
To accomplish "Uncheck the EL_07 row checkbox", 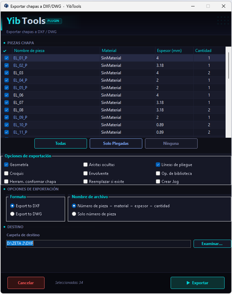I will tap(6, 103).
